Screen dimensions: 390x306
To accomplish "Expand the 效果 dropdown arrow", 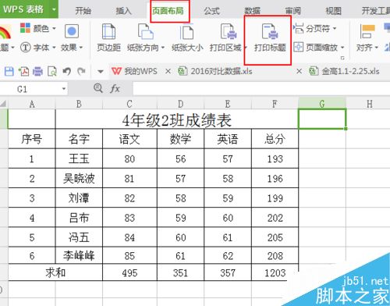I will [81, 48].
